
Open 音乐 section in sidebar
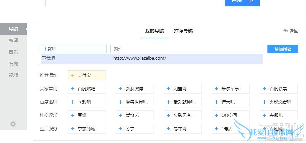[13, 52]
